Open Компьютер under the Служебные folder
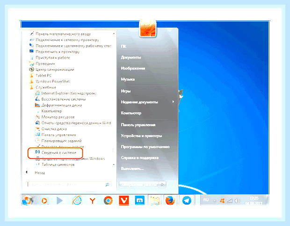Viewport: 290px width, 226px height. click(x=49, y=111)
